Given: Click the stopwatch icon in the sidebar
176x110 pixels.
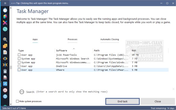Looking at the screenshot, I should tap(5, 10).
